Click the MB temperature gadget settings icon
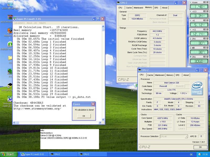210x157 pixels. (x=204, y=48)
